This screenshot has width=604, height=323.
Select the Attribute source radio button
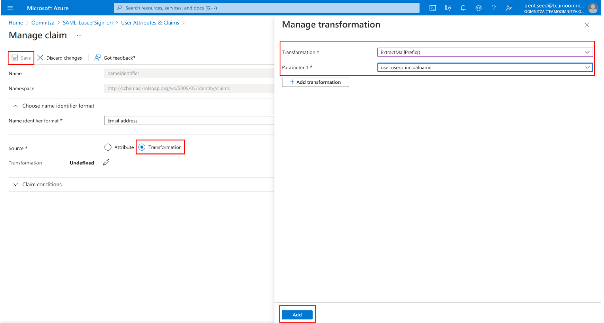point(108,147)
